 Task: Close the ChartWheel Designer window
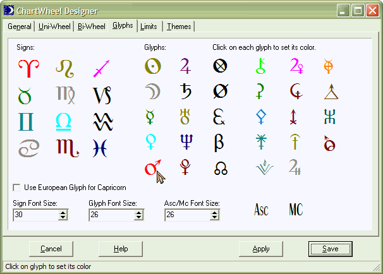pyautogui.click(x=372, y=11)
